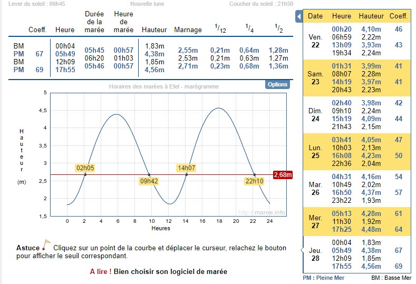Click the 01h03 'Heure de marée' value
This screenshot has height=284, width=416.
coord(123,58)
